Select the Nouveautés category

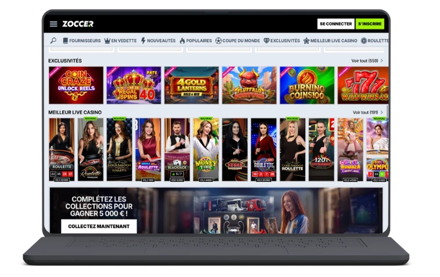(x=158, y=40)
